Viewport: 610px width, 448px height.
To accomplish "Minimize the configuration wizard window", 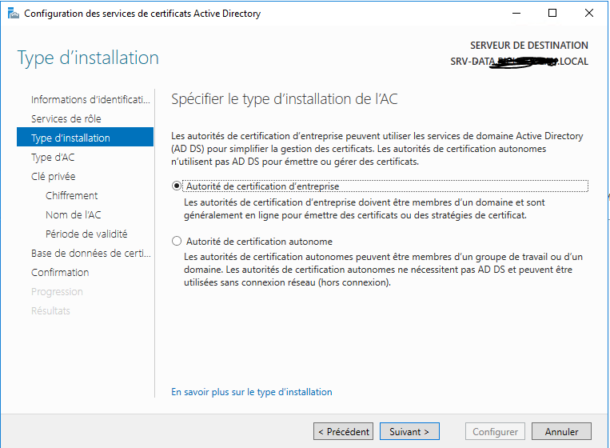I will point(516,14).
